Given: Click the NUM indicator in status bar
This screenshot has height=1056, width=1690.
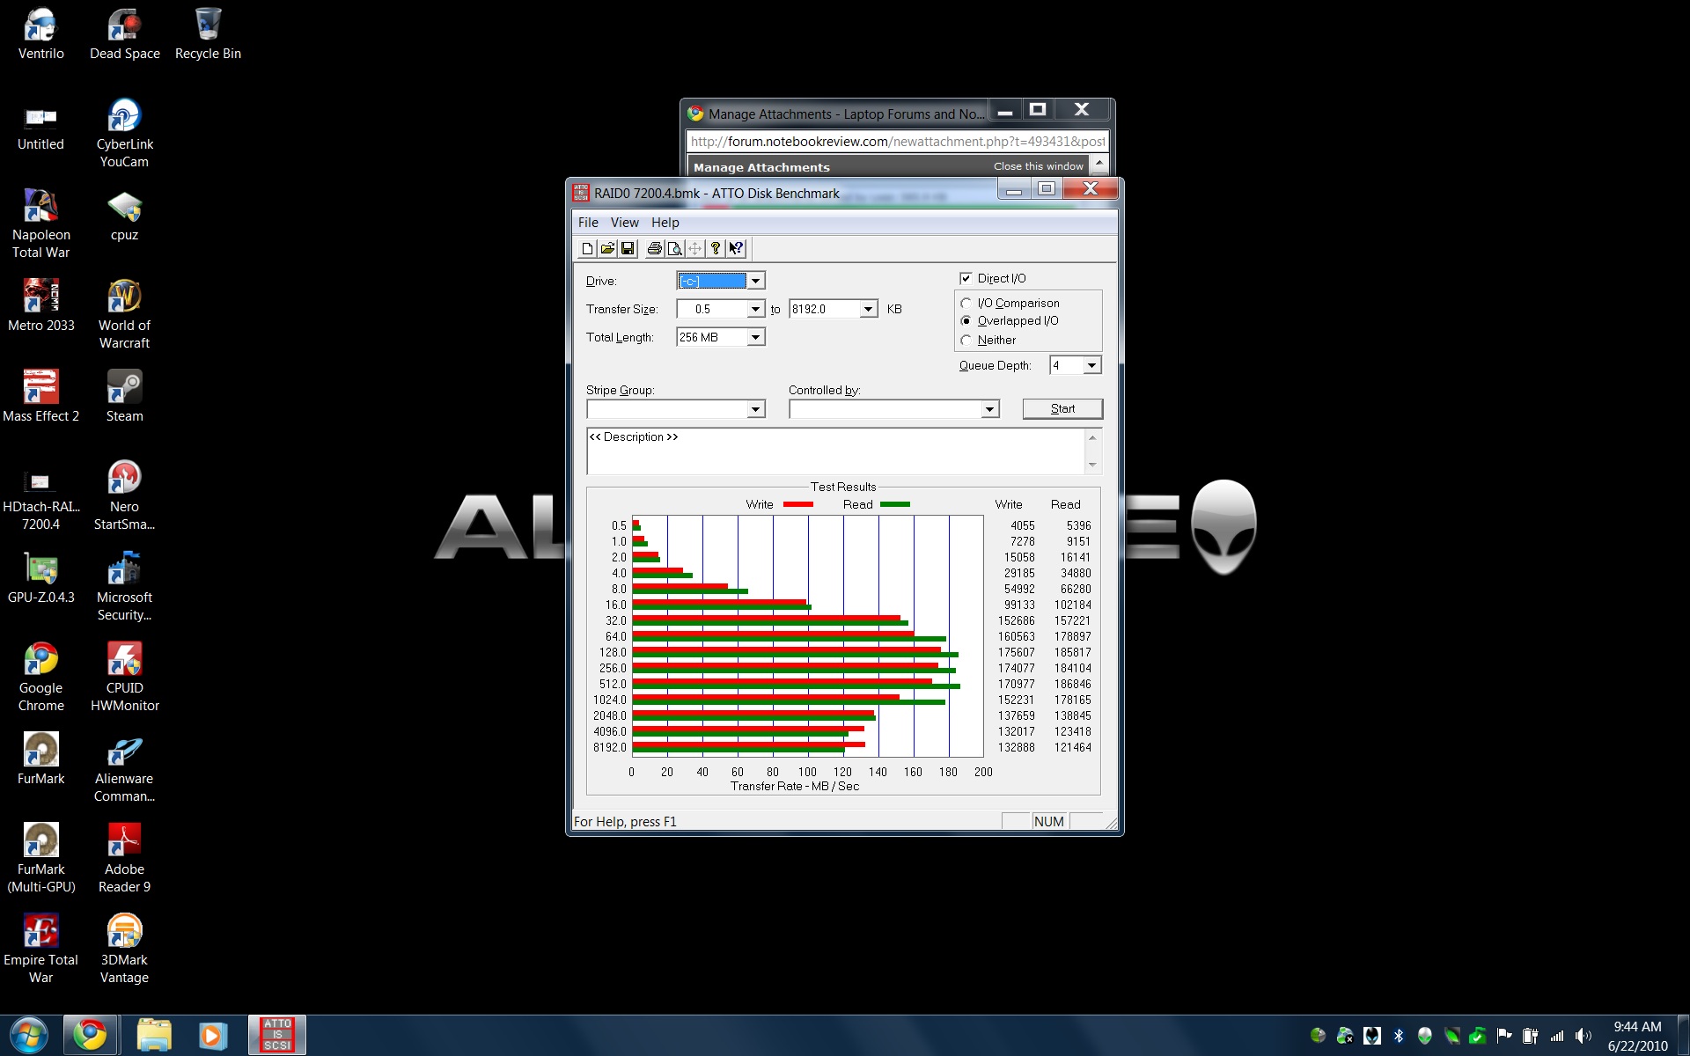Looking at the screenshot, I should point(1048,821).
